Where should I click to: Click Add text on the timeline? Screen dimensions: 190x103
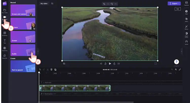[x=47, y=83]
